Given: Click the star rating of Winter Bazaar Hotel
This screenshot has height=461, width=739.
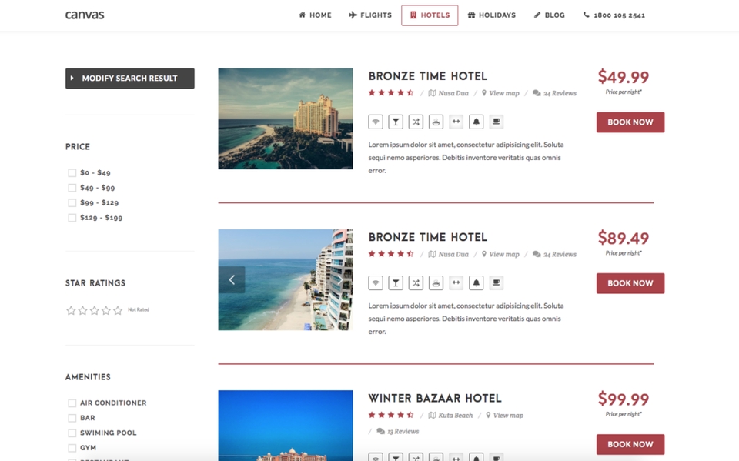Looking at the screenshot, I should pyautogui.click(x=391, y=415).
